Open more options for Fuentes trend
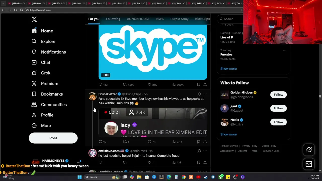Viewport: 322px width, 181px height. pyautogui.click(x=285, y=51)
